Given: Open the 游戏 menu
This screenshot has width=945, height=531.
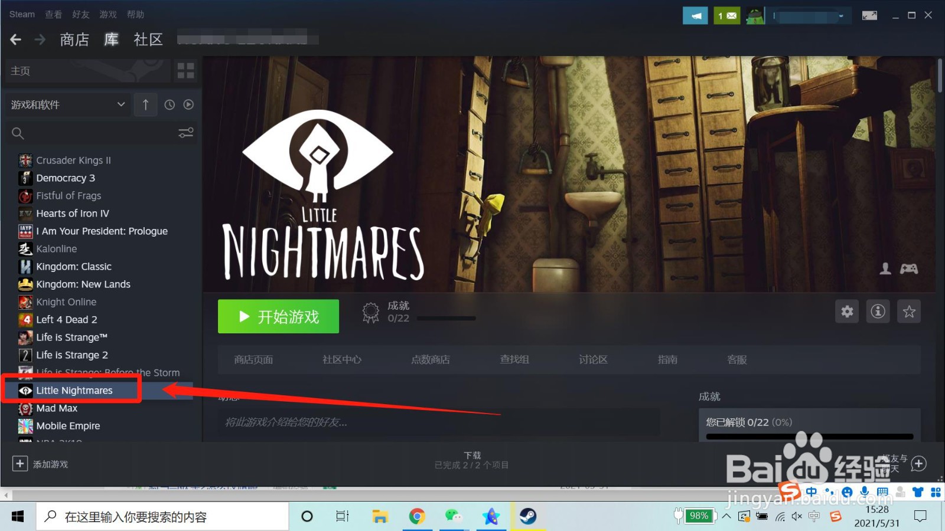Looking at the screenshot, I should 108,14.
